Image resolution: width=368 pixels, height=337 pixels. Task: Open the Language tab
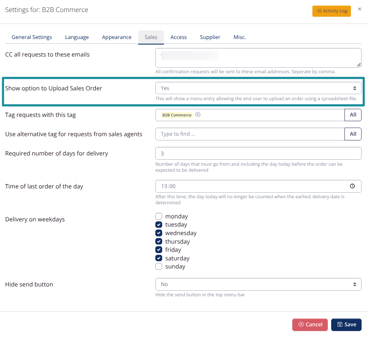(77, 37)
